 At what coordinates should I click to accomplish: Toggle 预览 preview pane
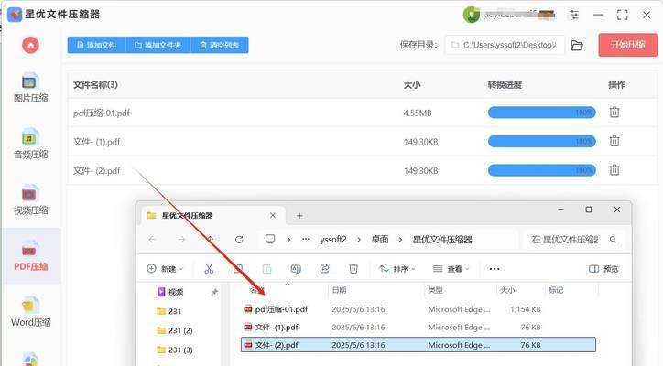603,269
